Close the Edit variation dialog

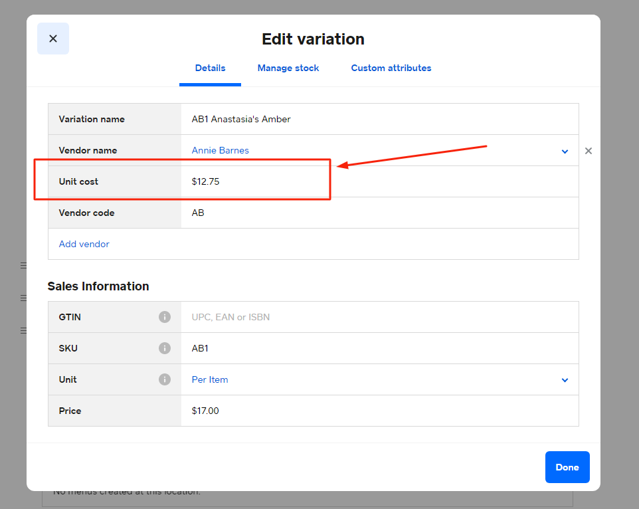pyautogui.click(x=53, y=39)
